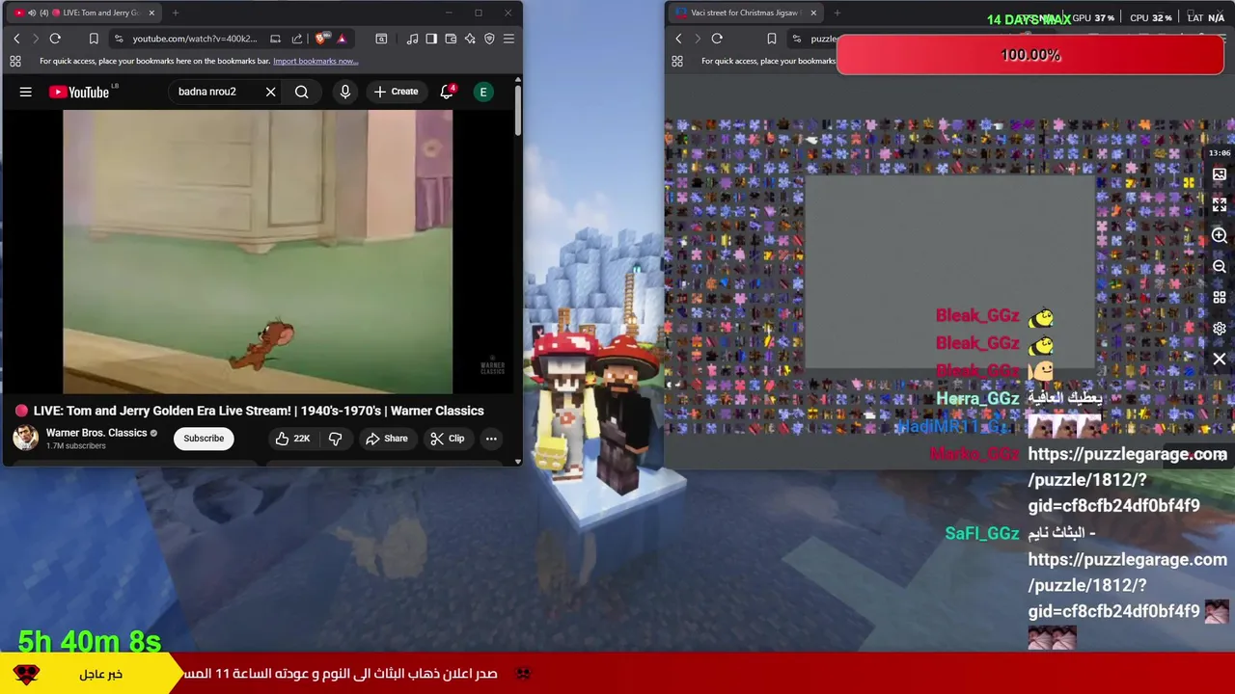The image size is (1235, 694).
Task: Click the Tom and Jerry video player
Action: [258, 252]
